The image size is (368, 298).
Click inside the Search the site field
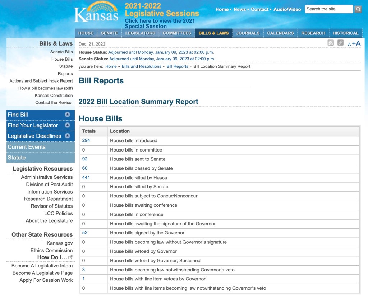(329, 9)
